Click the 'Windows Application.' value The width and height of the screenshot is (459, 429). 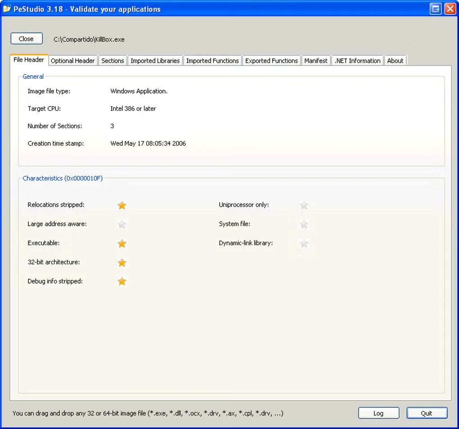click(139, 91)
